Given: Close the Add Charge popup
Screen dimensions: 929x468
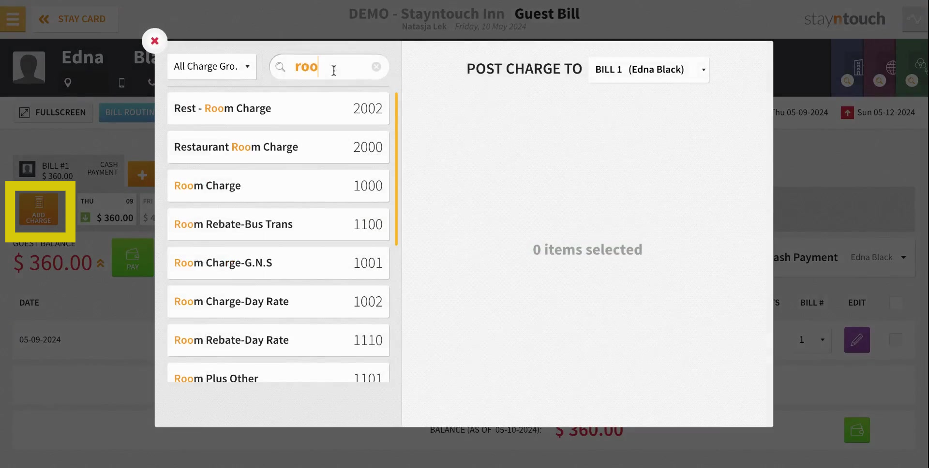Looking at the screenshot, I should click(154, 41).
